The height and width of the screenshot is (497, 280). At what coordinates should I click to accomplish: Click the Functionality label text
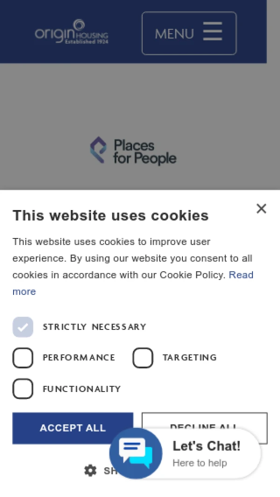pyautogui.click(x=82, y=389)
